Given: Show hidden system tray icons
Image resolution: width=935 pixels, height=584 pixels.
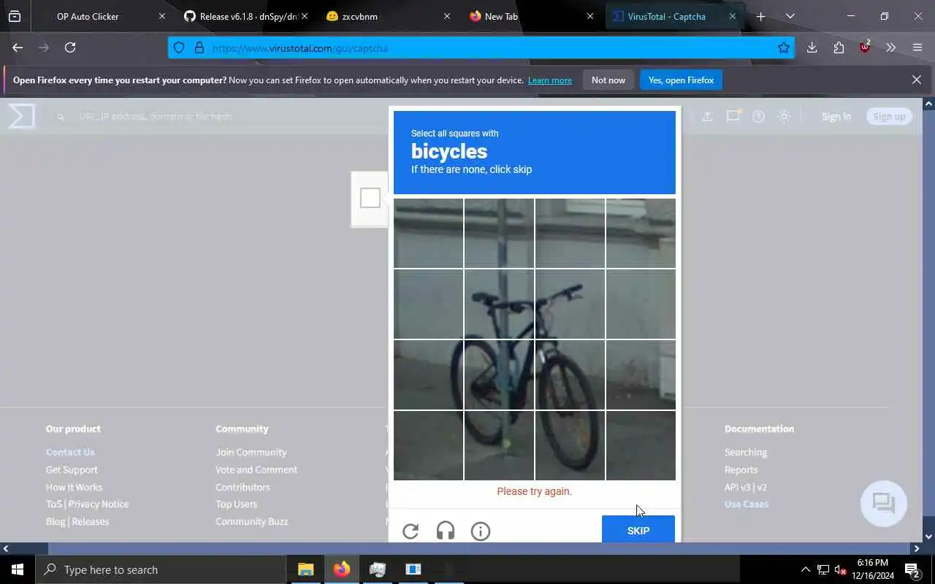Looking at the screenshot, I should [x=806, y=569].
